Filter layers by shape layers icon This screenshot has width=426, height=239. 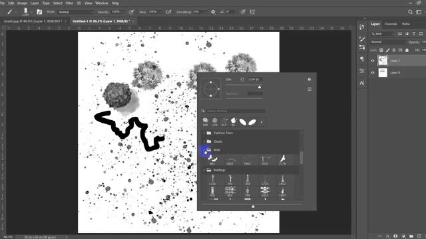pos(421,34)
